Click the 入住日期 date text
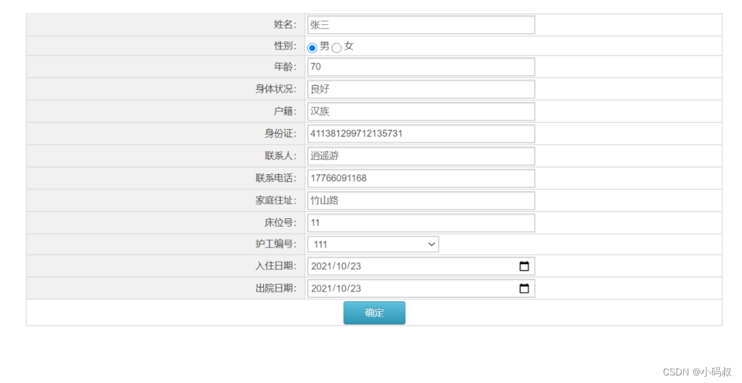 tap(336, 266)
